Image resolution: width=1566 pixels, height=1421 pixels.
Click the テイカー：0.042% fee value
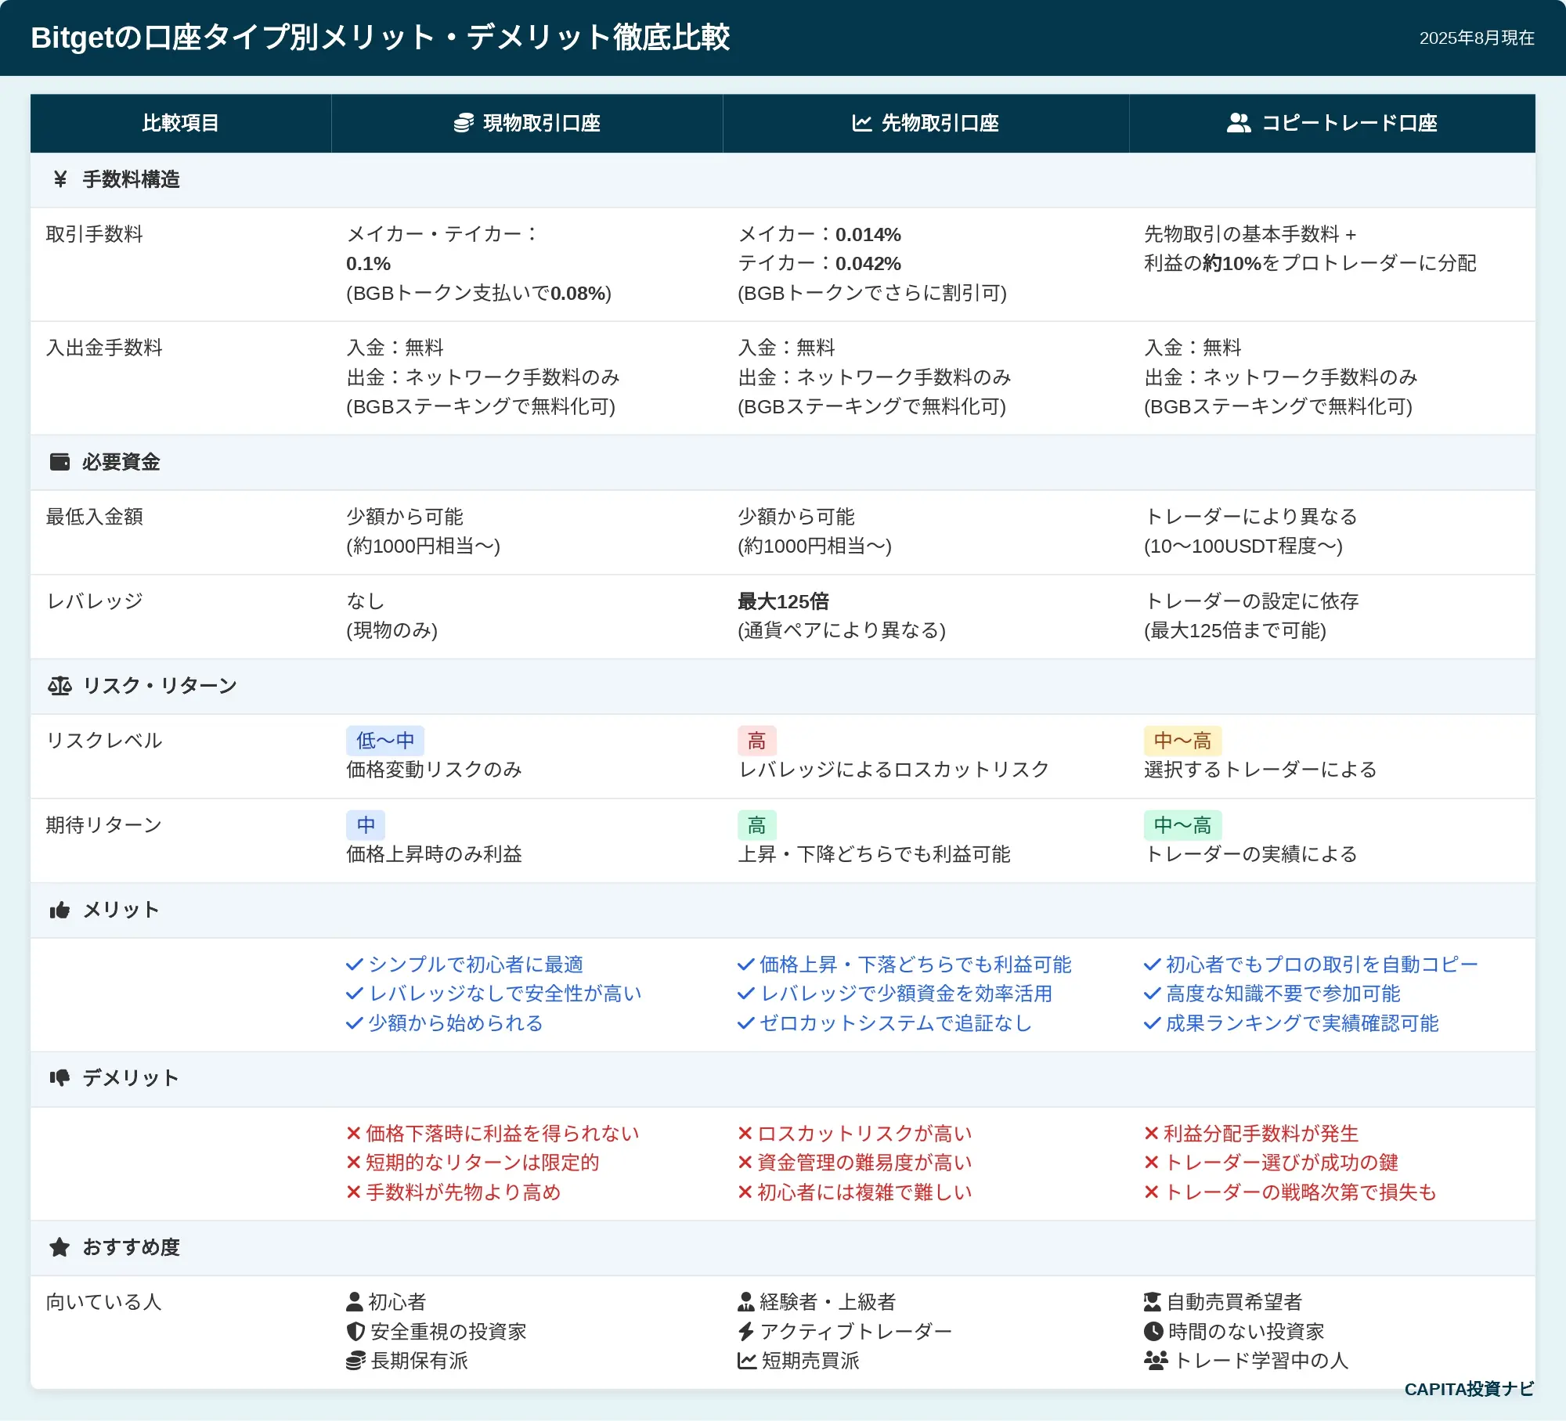pos(820,264)
